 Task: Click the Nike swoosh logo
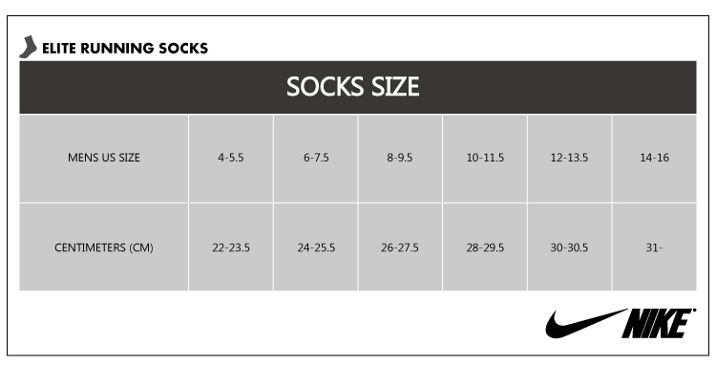coord(586,323)
